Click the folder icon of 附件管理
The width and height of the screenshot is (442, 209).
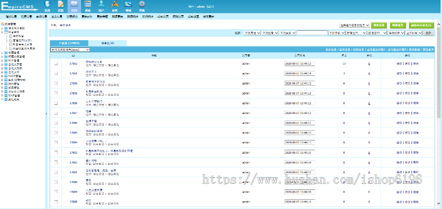6,84
